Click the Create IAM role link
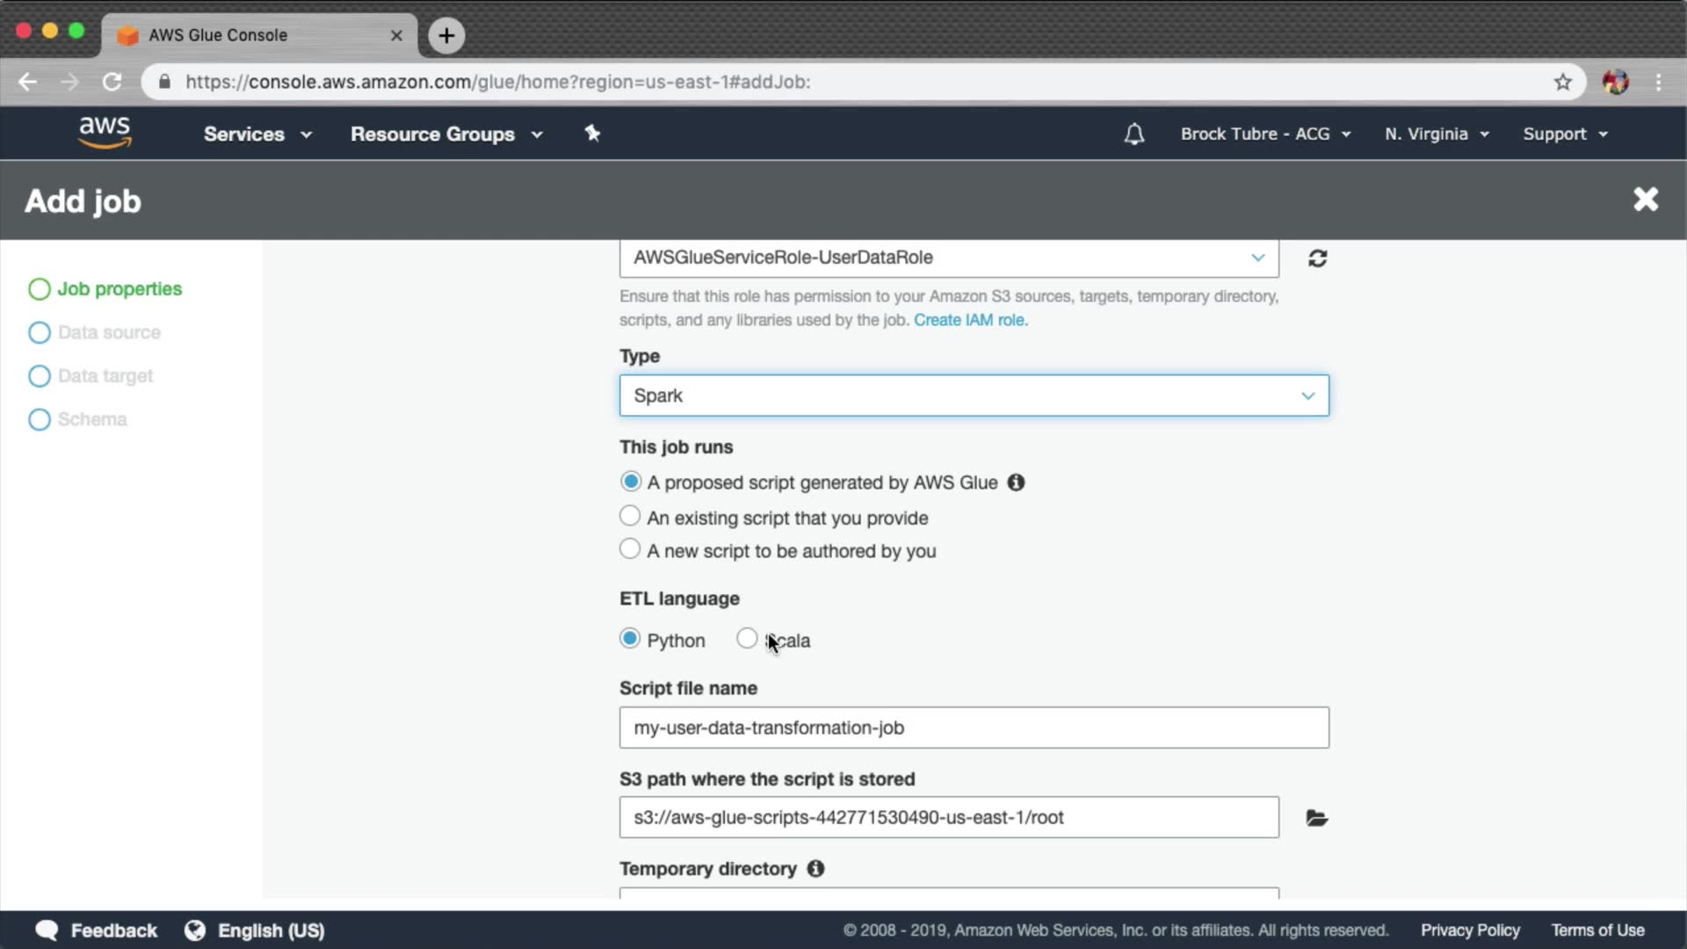 click(970, 320)
